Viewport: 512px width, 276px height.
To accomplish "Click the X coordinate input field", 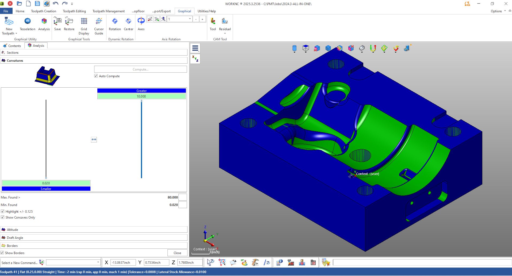I will [123, 263].
